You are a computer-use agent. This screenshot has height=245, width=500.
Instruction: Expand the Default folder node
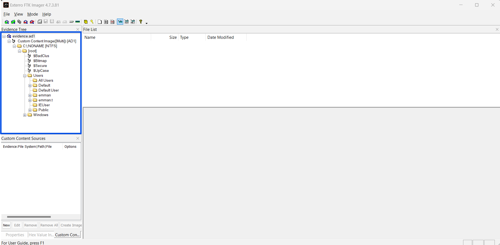pos(30,85)
